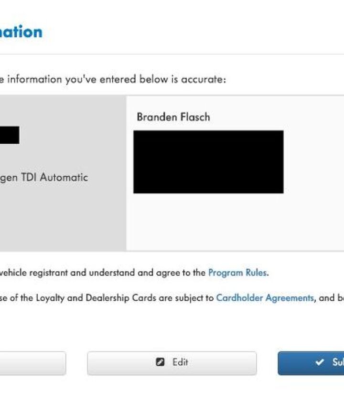344x404 pixels.
Task: Select the name Branden Flasch
Action: point(173,117)
